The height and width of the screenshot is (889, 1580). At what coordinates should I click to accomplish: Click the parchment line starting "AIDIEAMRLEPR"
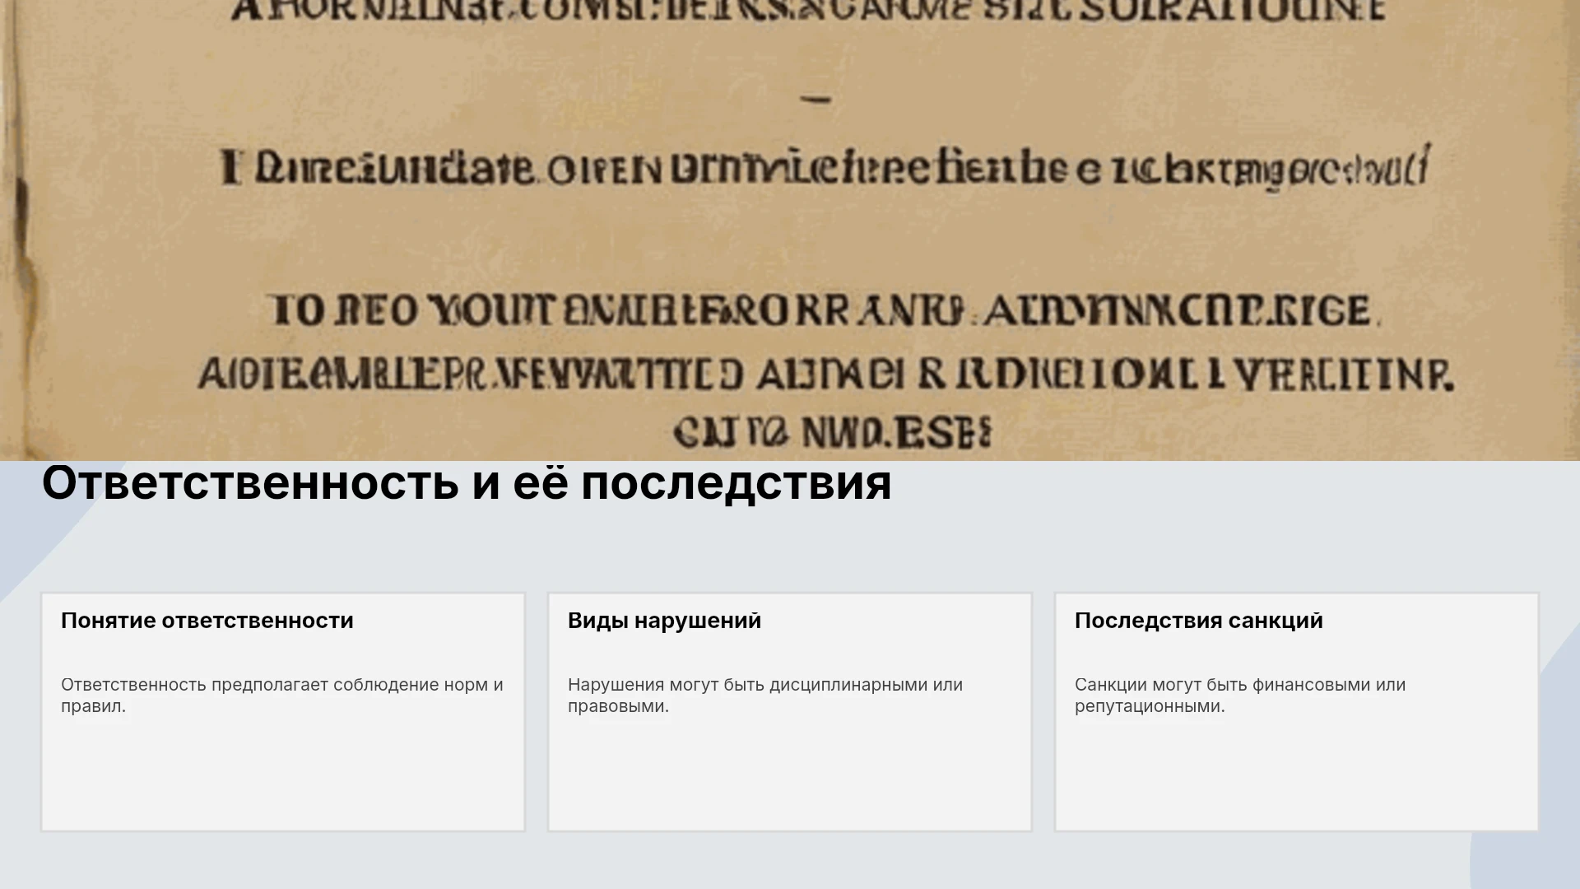[825, 375]
